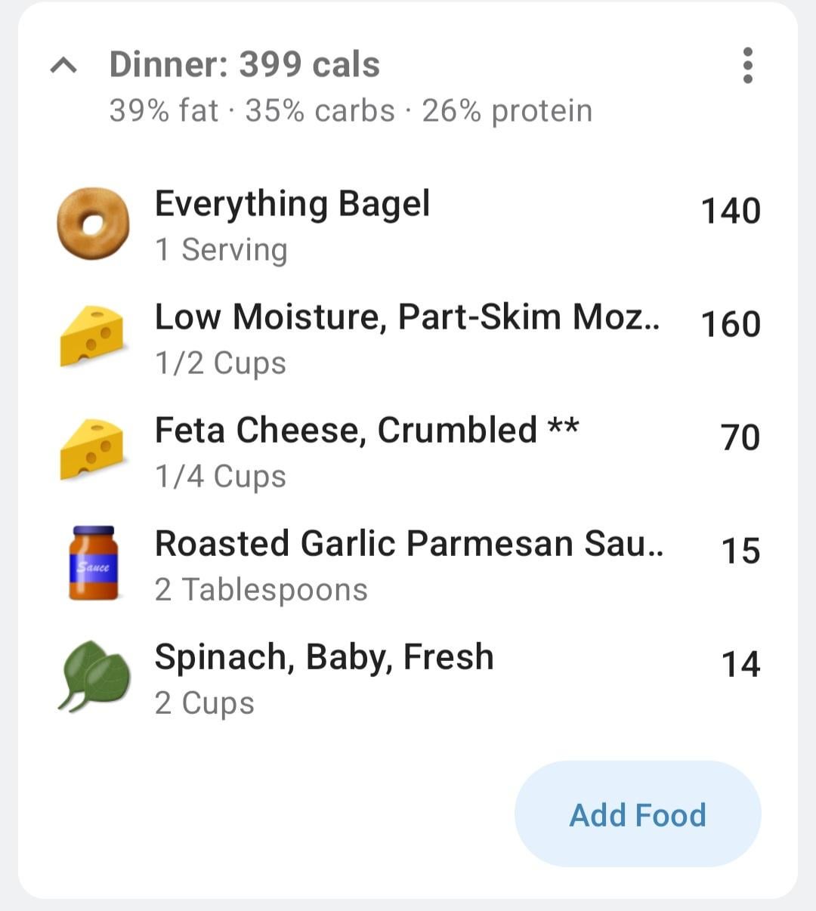Viewport: 816px width, 911px height.
Task: Tap the spinach leaves icon
Action: tap(93, 676)
